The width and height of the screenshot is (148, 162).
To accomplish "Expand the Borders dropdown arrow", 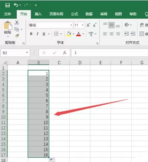I will (61, 34).
